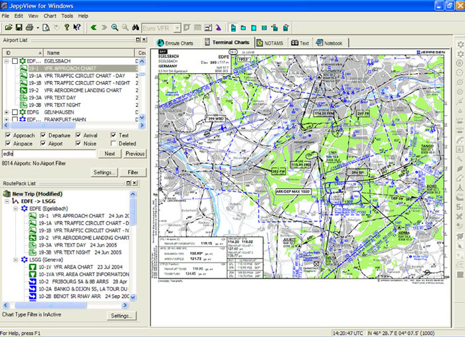Toggle the Departure checkbox
The width and height of the screenshot is (465, 337).
[x=43, y=135]
